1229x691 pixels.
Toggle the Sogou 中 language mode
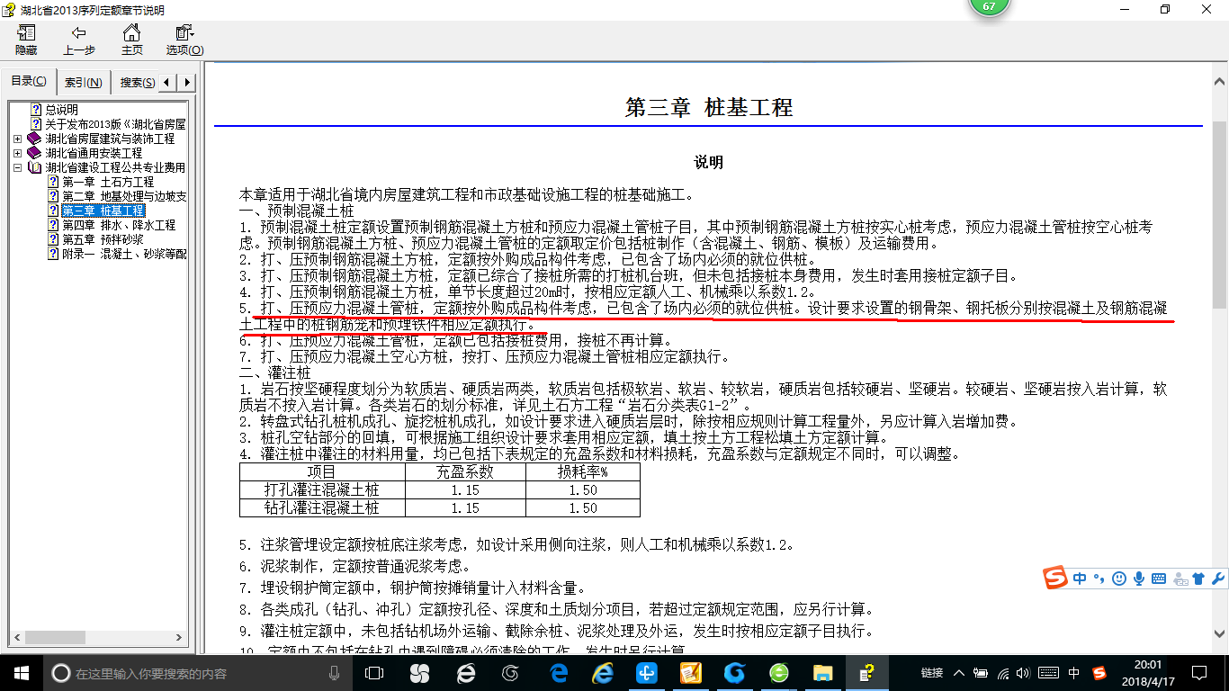click(x=1080, y=579)
